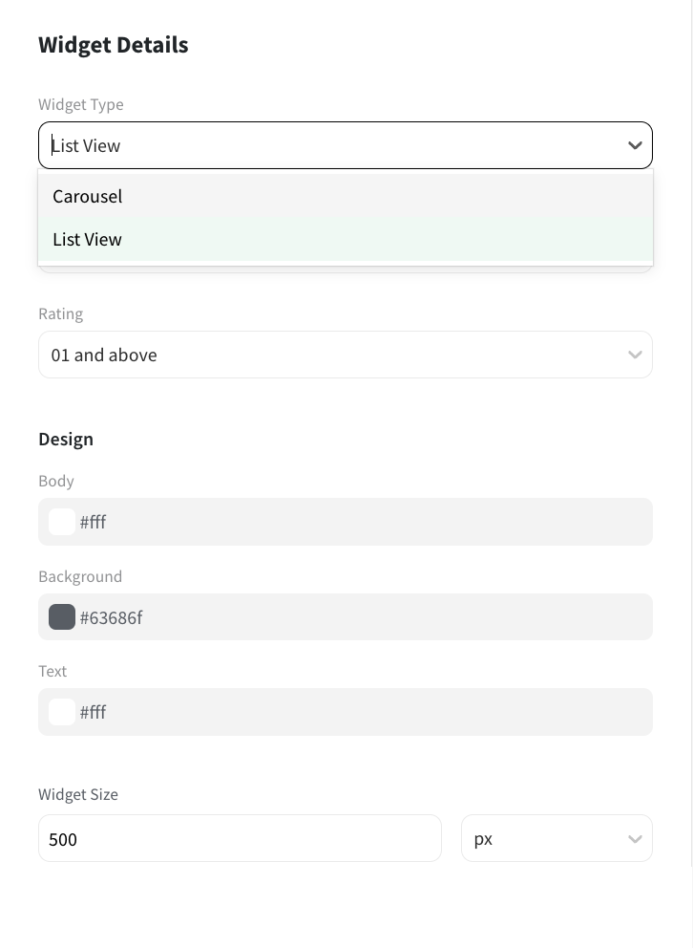Screen dimensions: 693x948
Task: Click the Text hex value field
Action: coord(363,712)
